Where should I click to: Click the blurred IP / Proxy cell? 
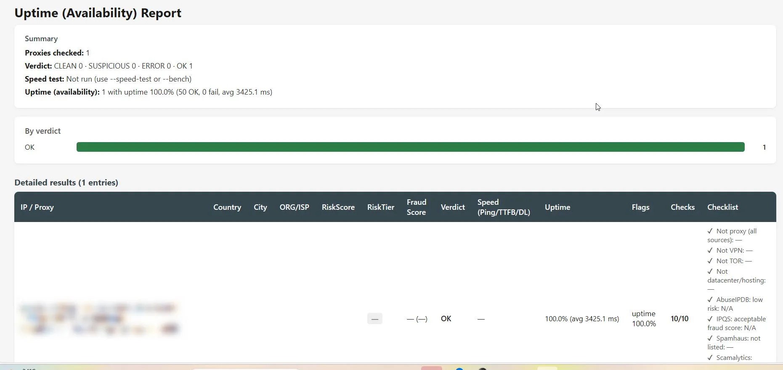[x=100, y=319]
